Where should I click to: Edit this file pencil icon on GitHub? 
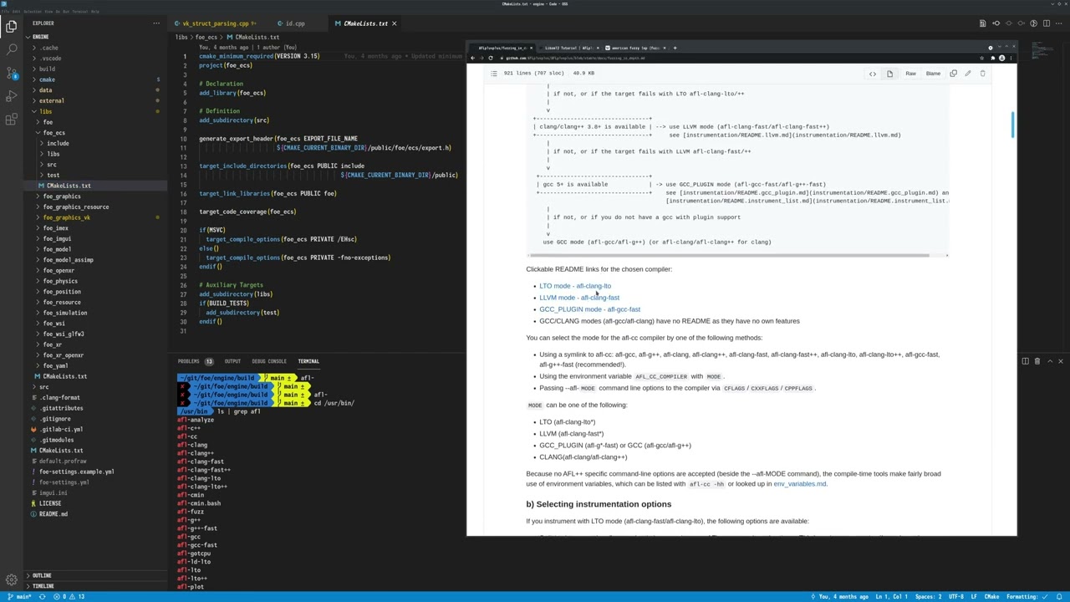point(968,74)
